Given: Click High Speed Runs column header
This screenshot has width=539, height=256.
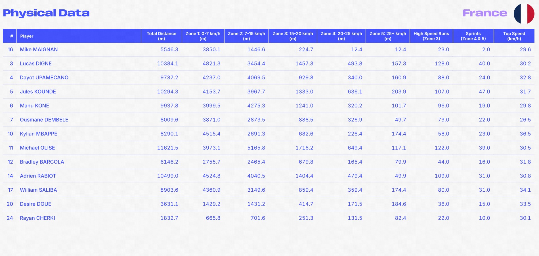Looking at the screenshot, I should point(431,36).
